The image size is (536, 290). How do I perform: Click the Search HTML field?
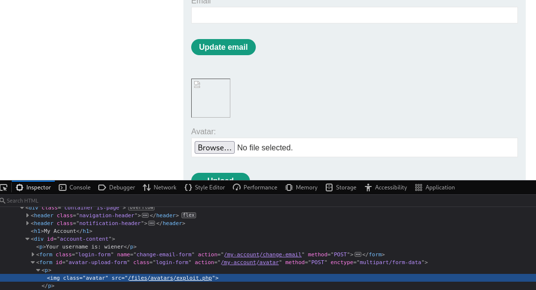click(x=98, y=201)
